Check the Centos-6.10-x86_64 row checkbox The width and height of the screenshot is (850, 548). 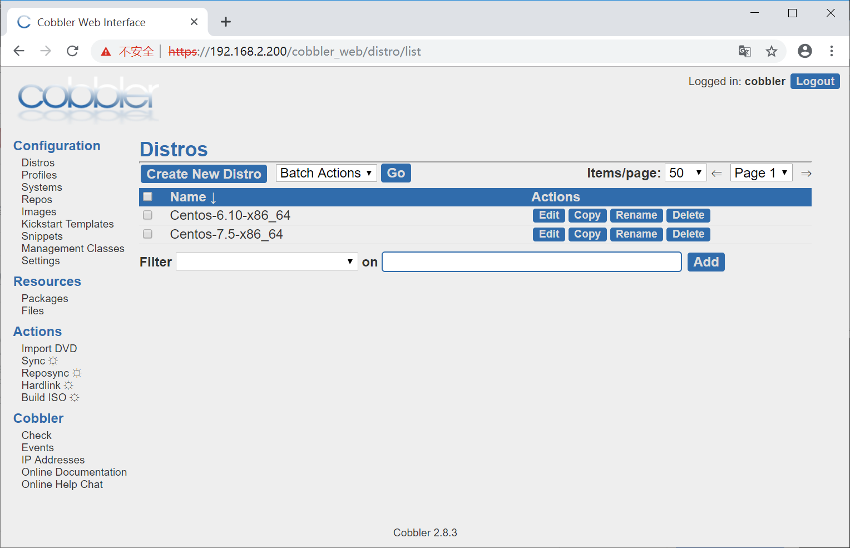(147, 215)
